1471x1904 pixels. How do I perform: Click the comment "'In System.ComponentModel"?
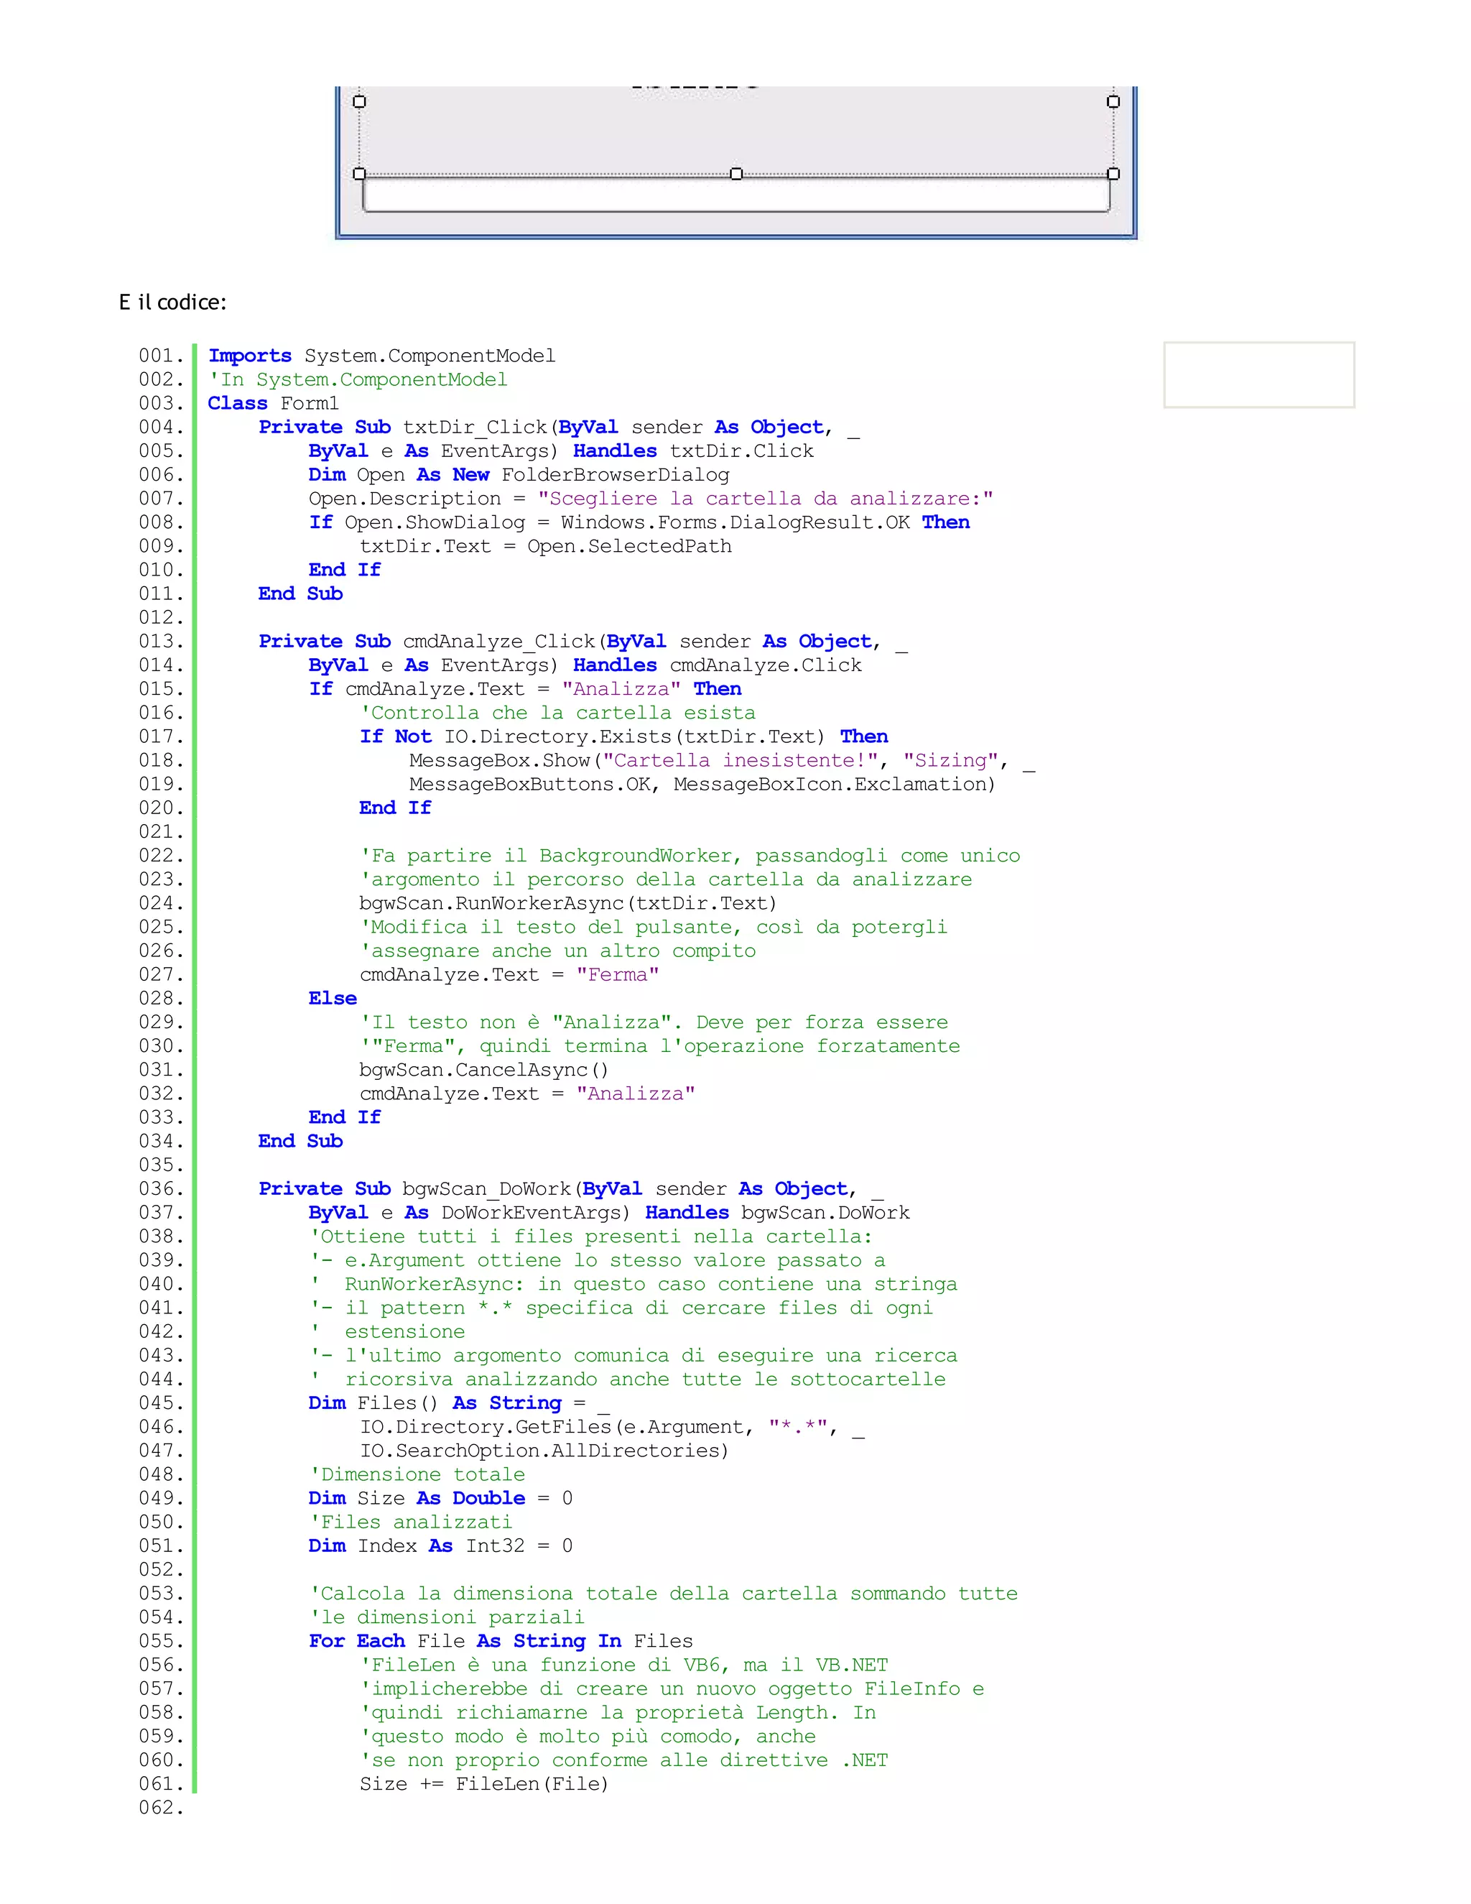click(357, 380)
